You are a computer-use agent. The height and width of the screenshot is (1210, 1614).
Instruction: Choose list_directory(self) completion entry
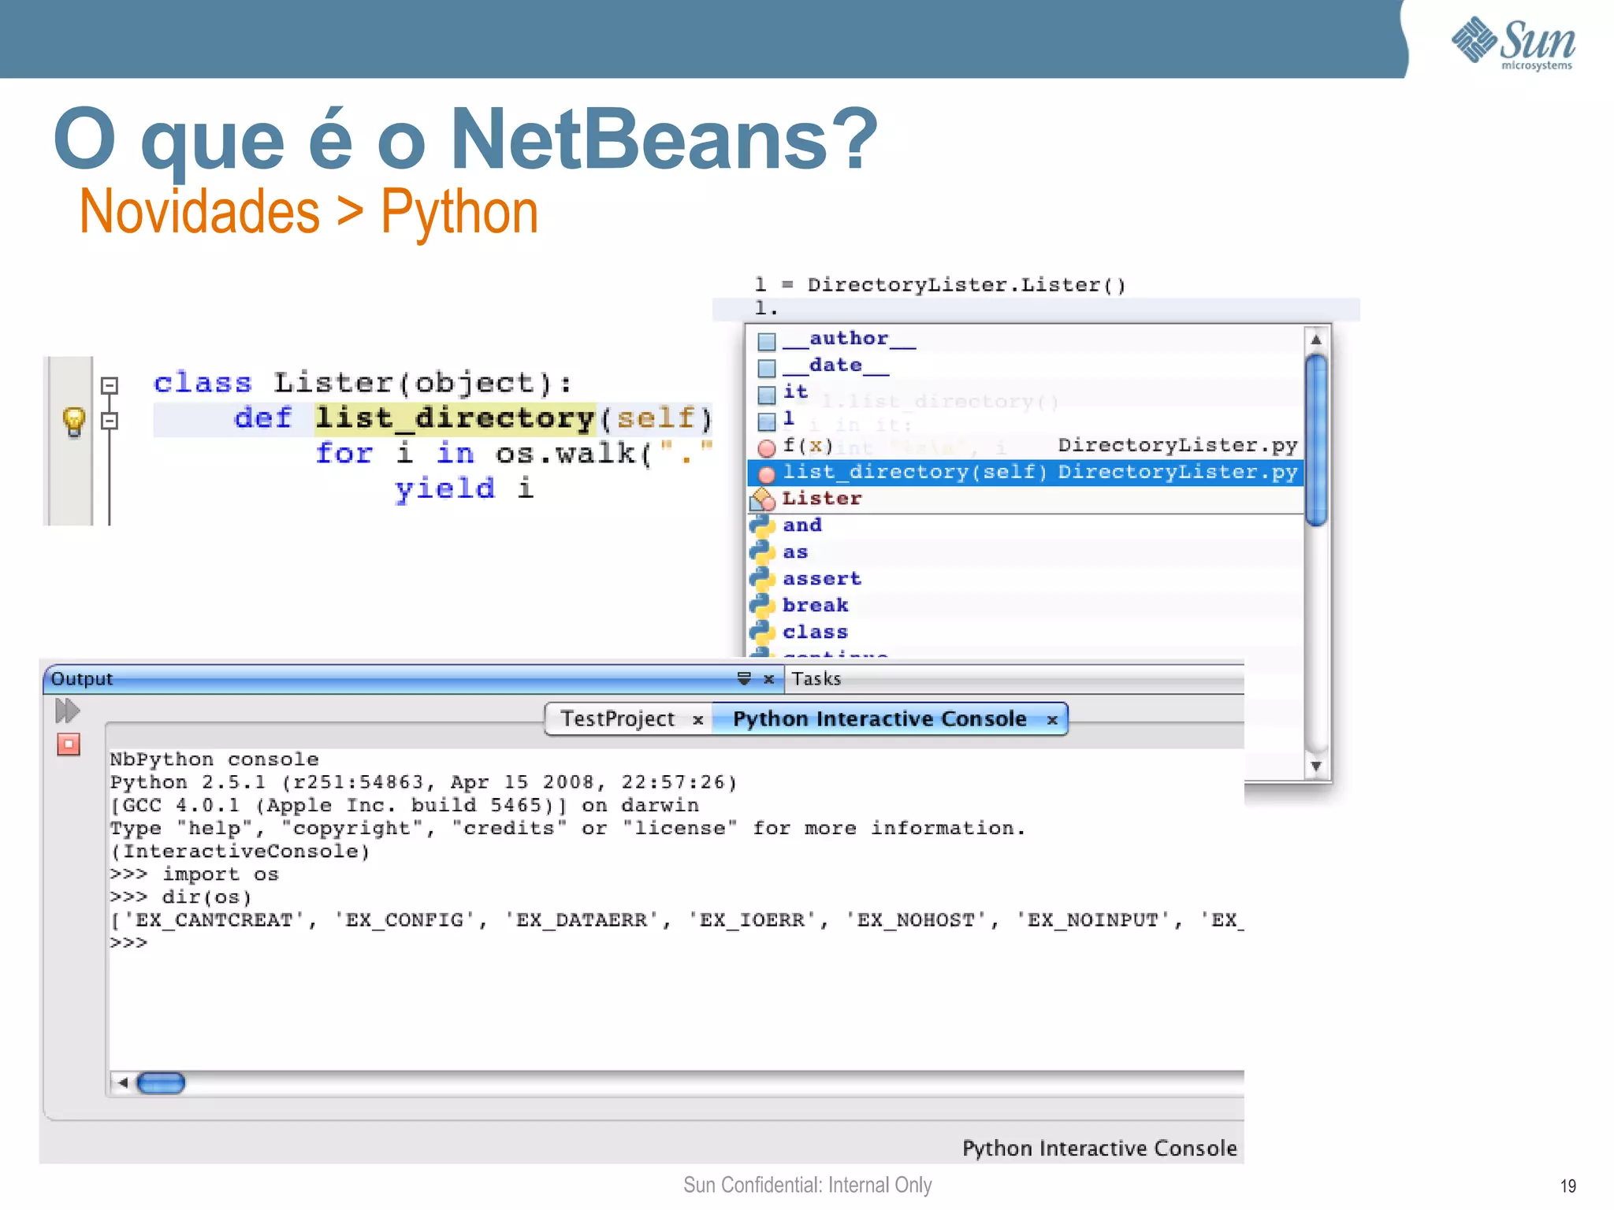pyautogui.click(x=1025, y=472)
